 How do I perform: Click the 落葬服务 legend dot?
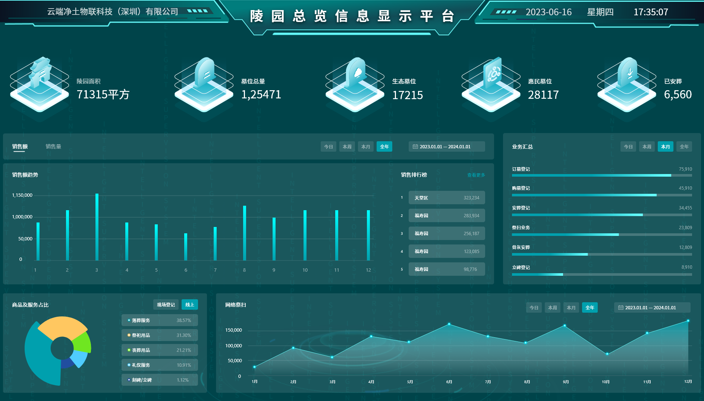129,321
